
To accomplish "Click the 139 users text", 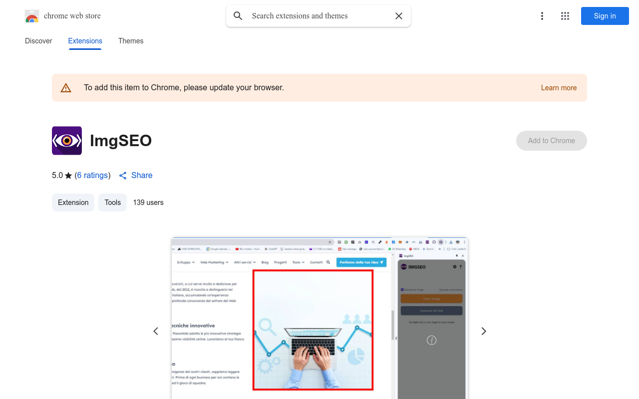I will 148,202.
